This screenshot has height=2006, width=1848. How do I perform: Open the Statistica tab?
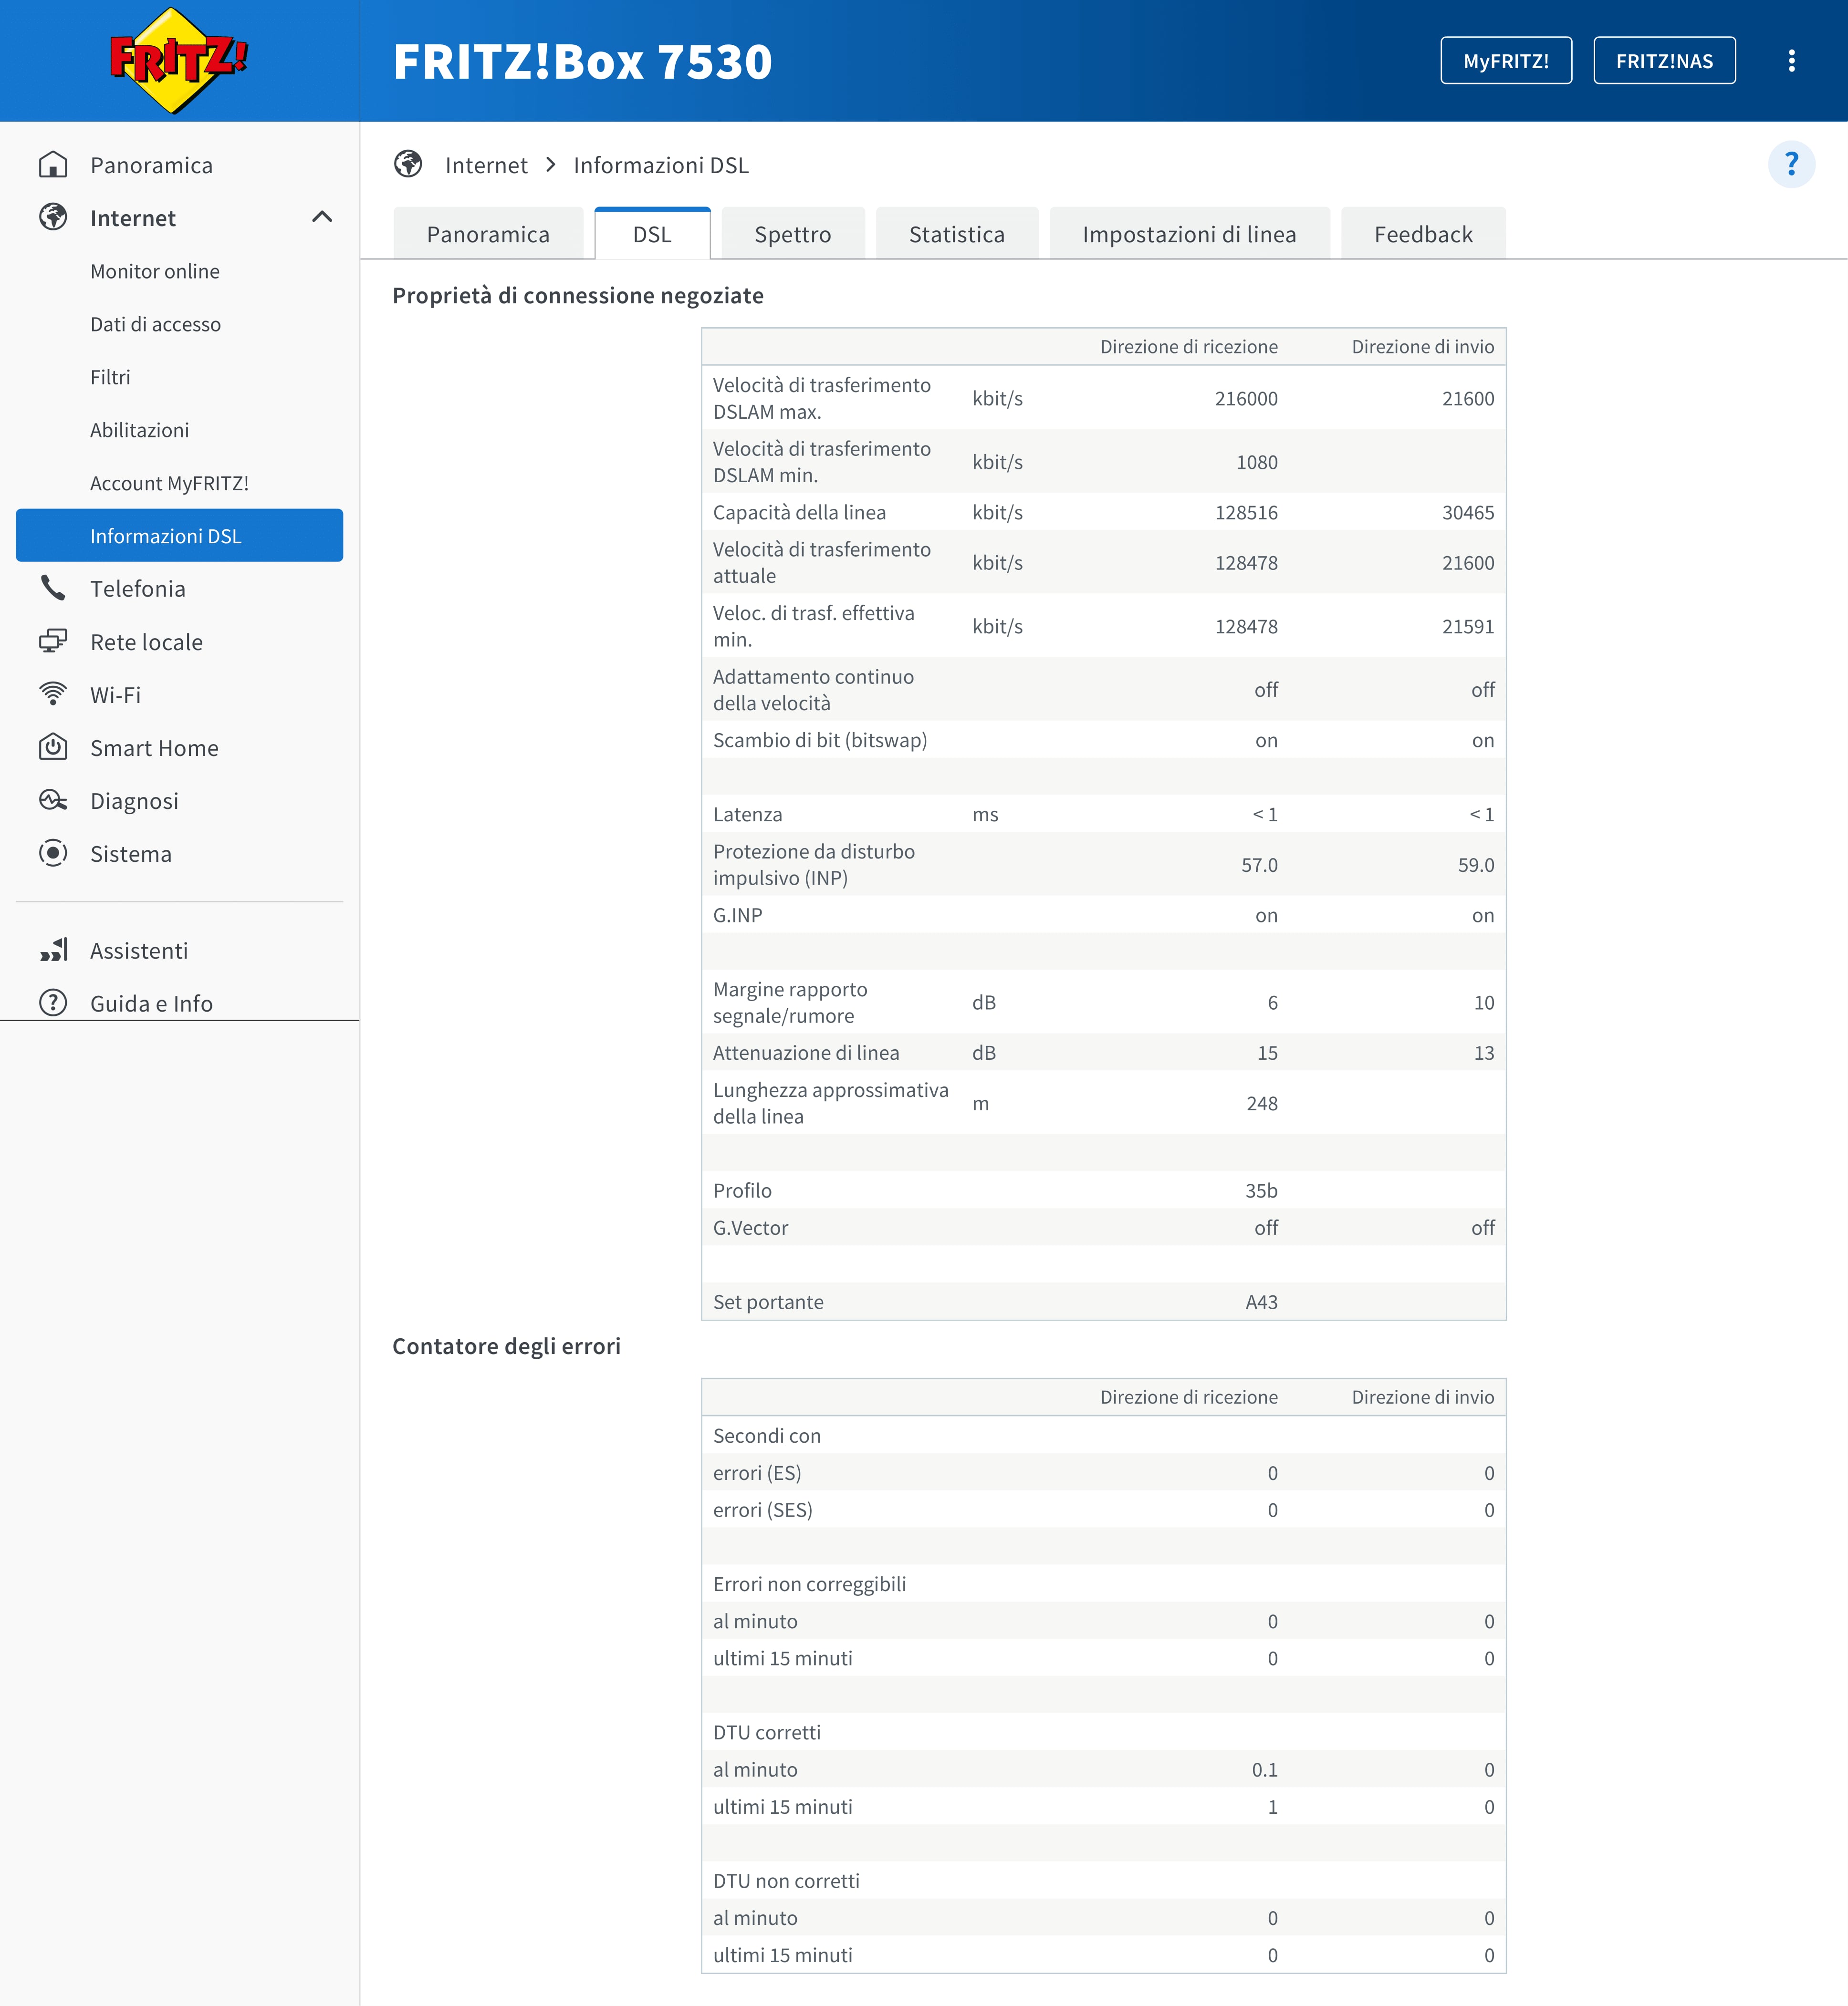coord(956,235)
